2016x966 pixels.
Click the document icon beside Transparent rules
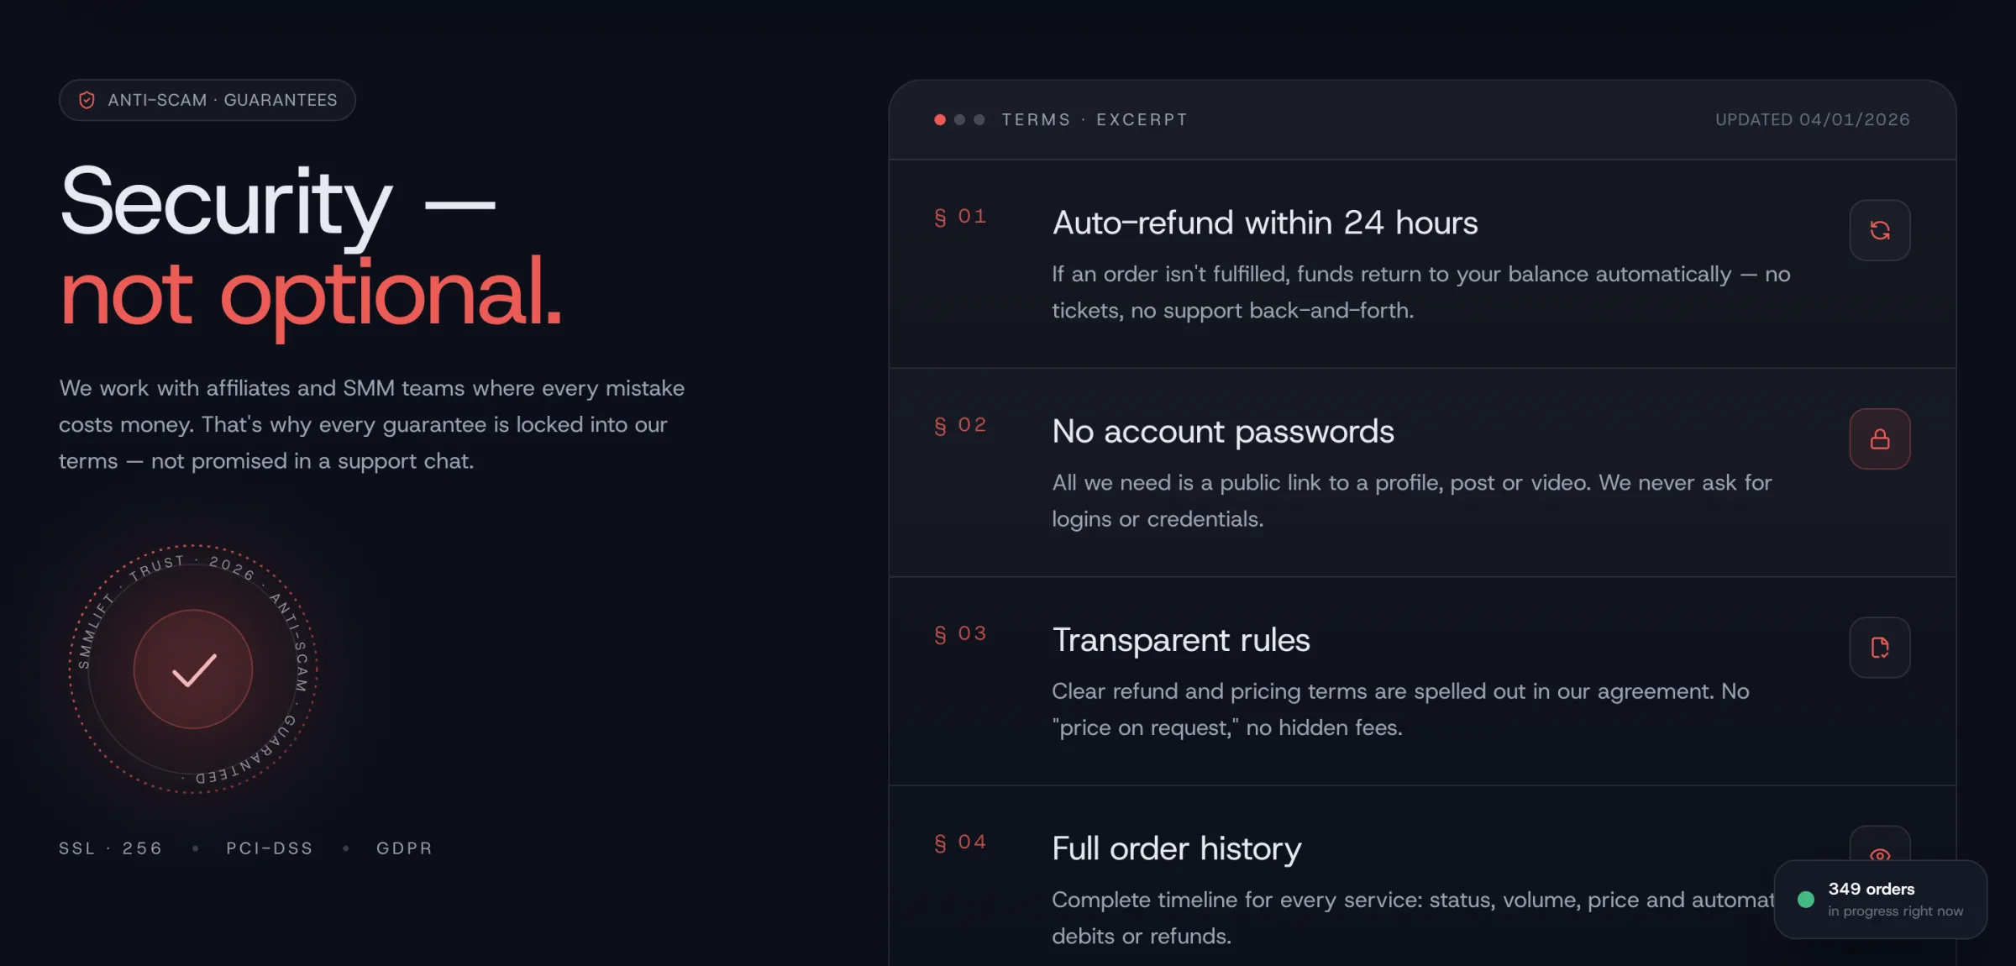click(x=1879, y=648)
